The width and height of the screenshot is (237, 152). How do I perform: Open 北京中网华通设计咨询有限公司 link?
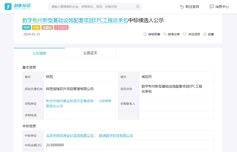[x=70, y=135]
